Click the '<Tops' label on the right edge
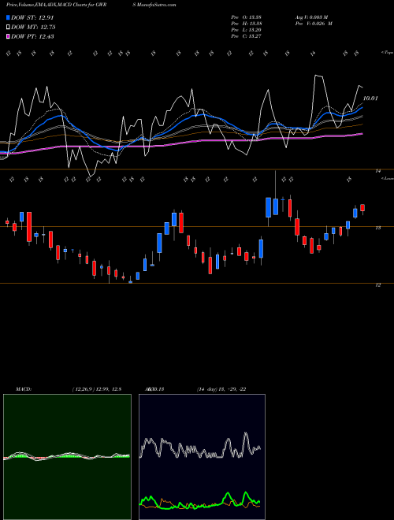The height and width of the screenshot is (520, 394). 388,53
